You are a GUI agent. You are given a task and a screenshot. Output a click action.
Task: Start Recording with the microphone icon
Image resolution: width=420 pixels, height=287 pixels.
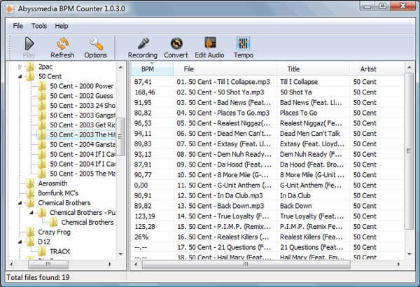click(143, 43)
